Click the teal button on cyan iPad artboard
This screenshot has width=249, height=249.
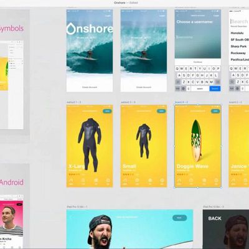[179, 218]
